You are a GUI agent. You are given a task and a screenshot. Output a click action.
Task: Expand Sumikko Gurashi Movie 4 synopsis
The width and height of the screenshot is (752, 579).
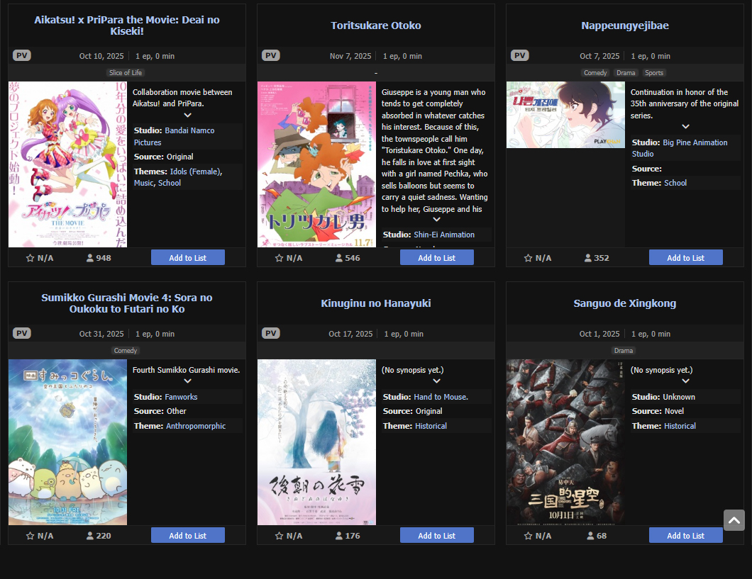(187, 381)
